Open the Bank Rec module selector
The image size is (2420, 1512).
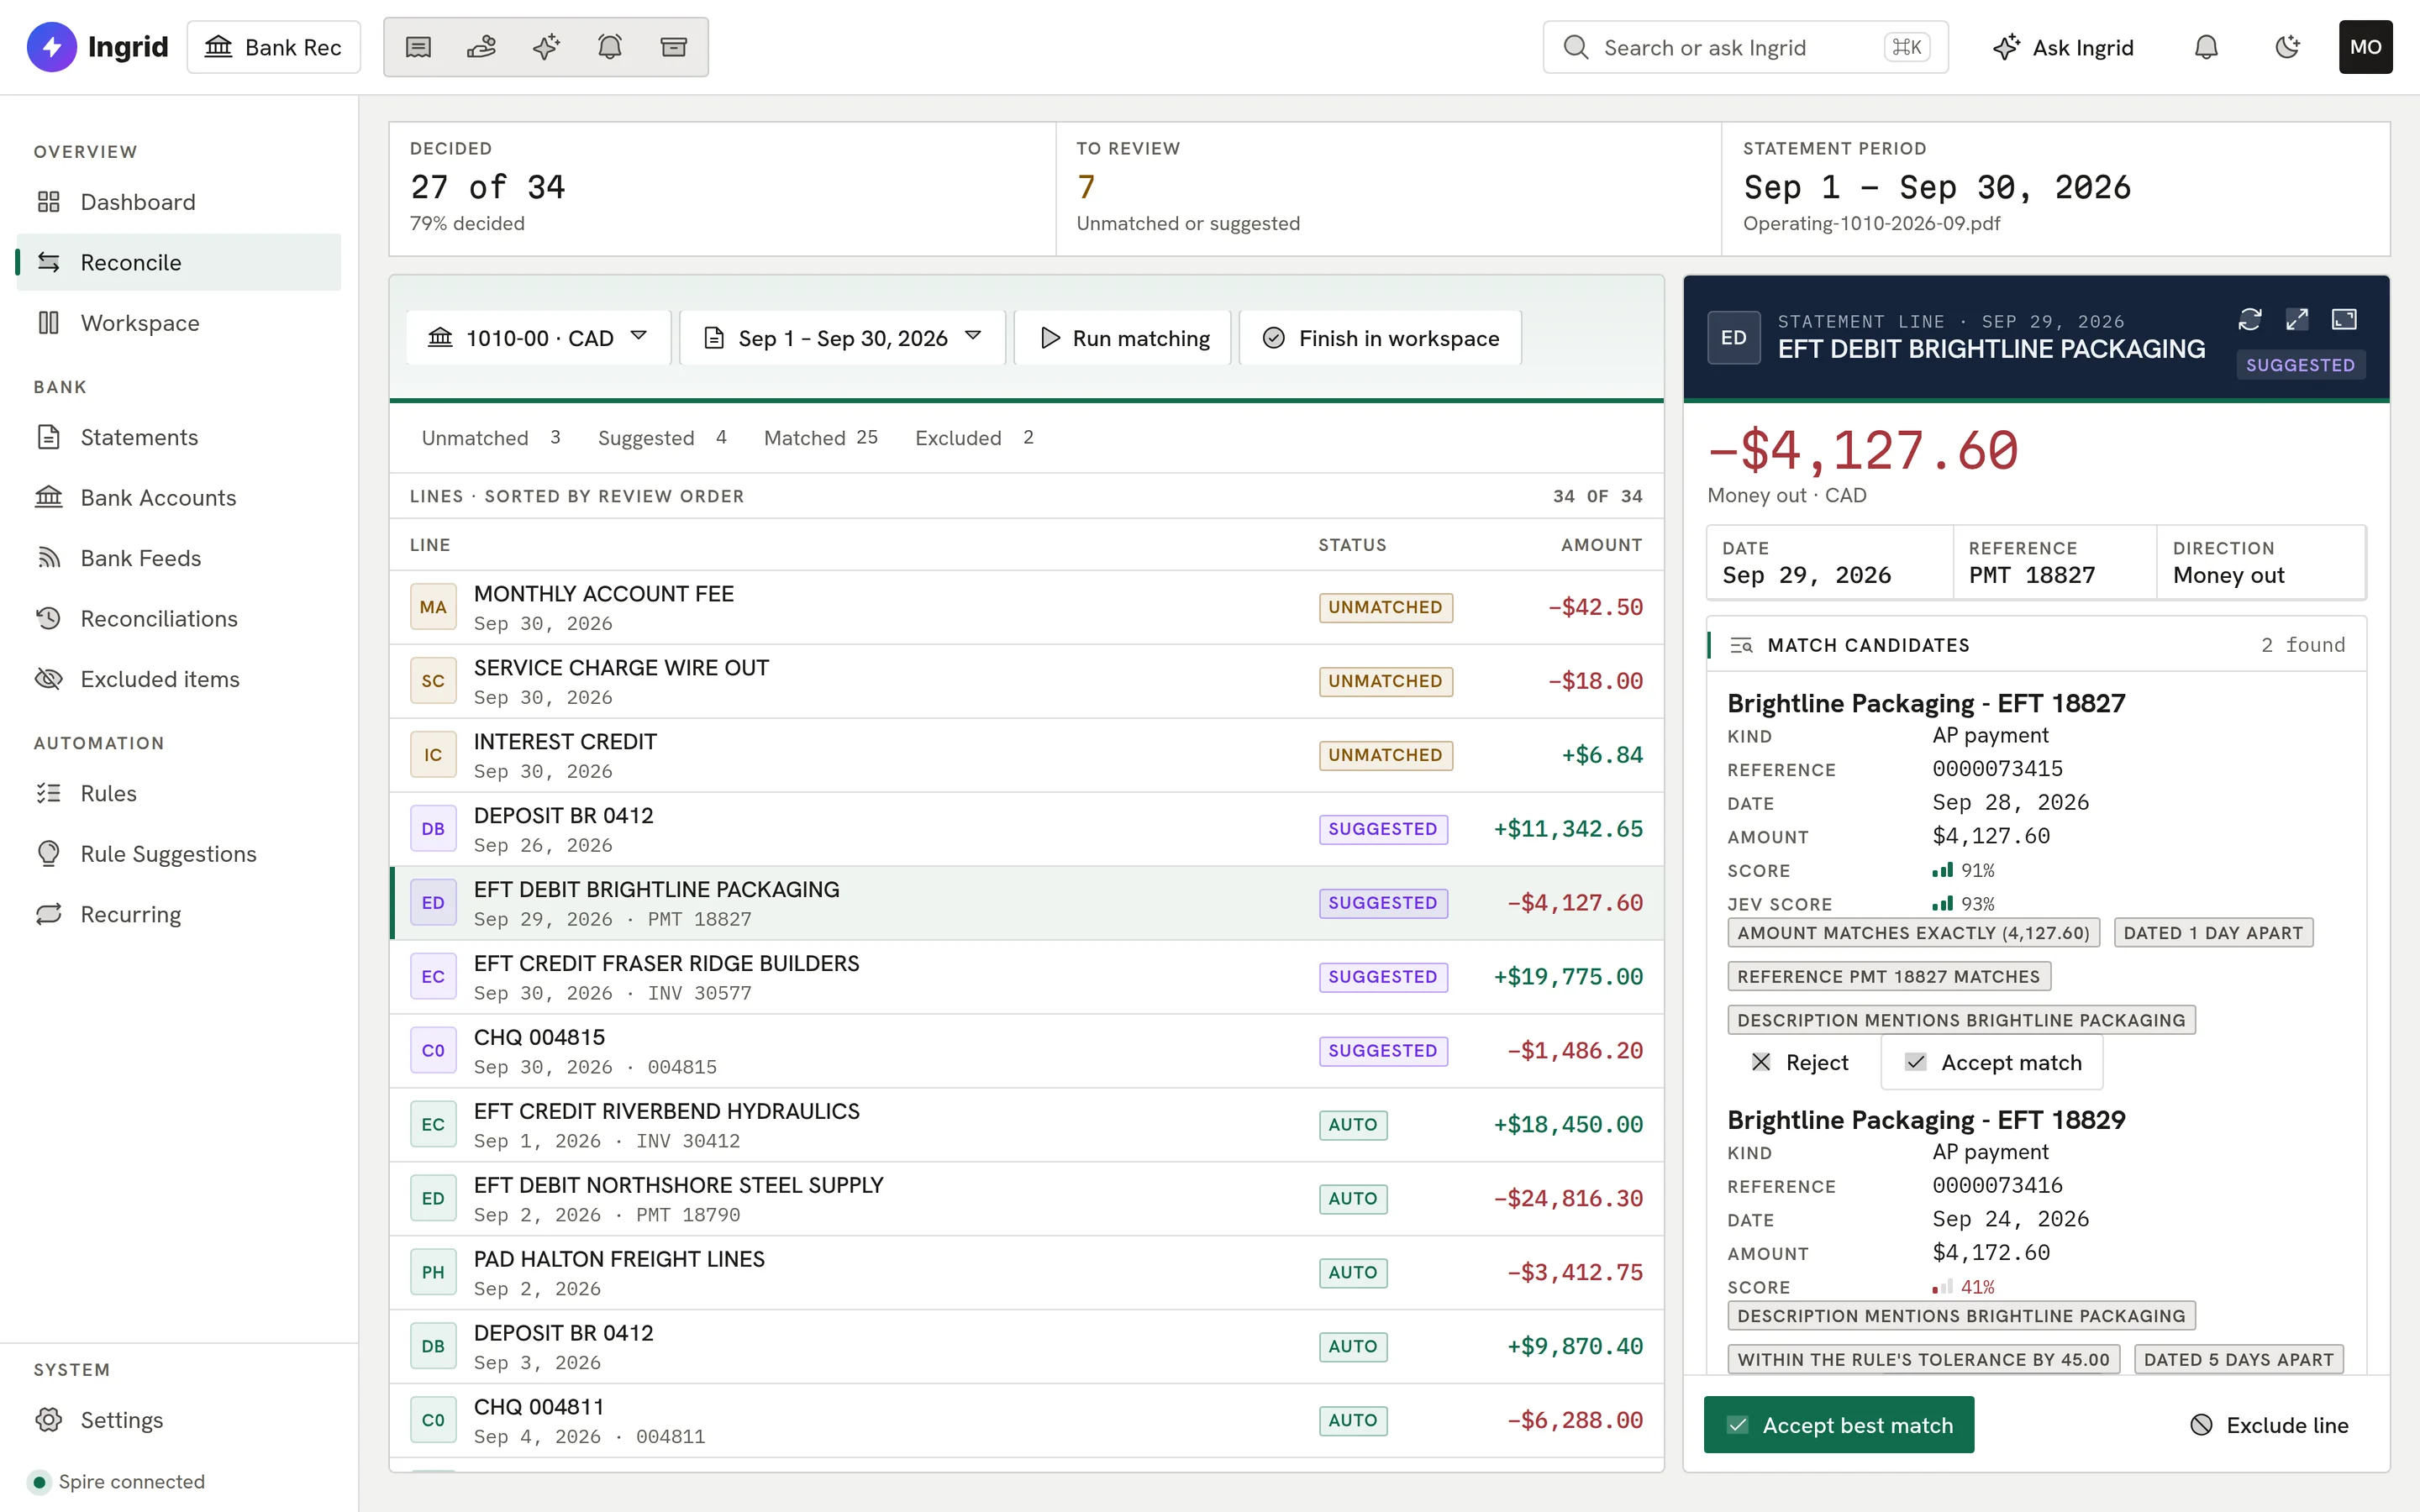tap(273, 47)
